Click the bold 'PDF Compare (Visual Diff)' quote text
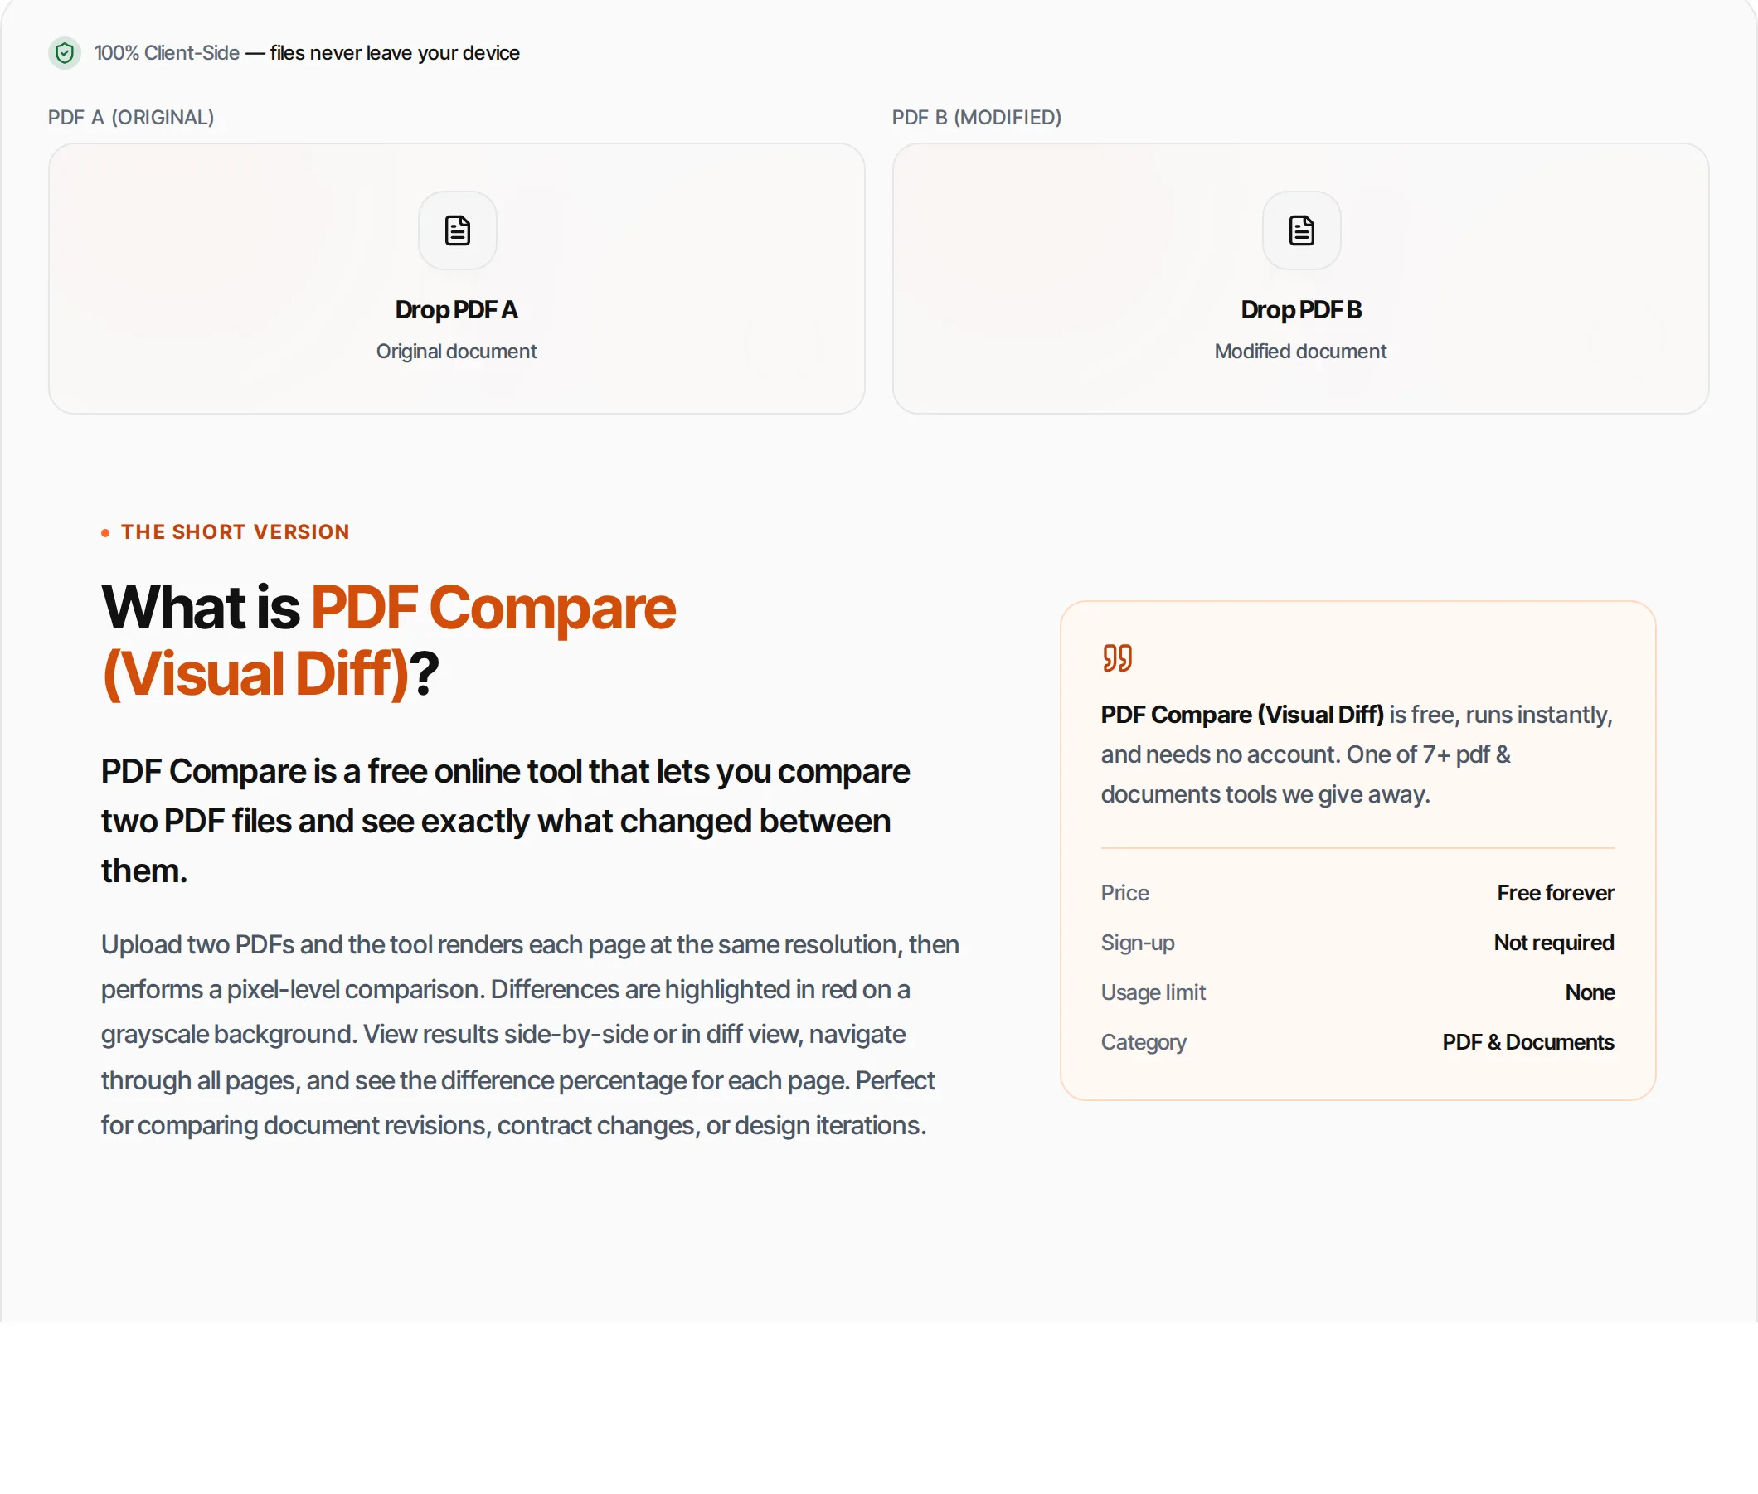Image resolution: width=1758 pixels, height=1494 pixels. click(1242, 715)
